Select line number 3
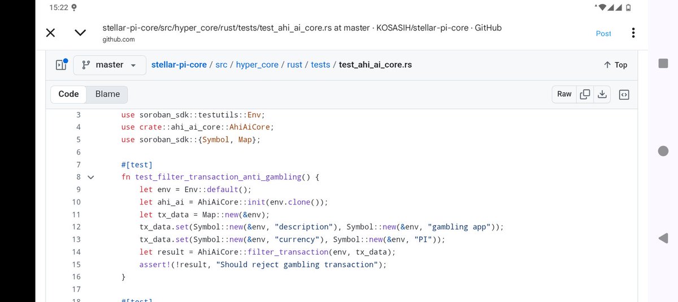 78,114
